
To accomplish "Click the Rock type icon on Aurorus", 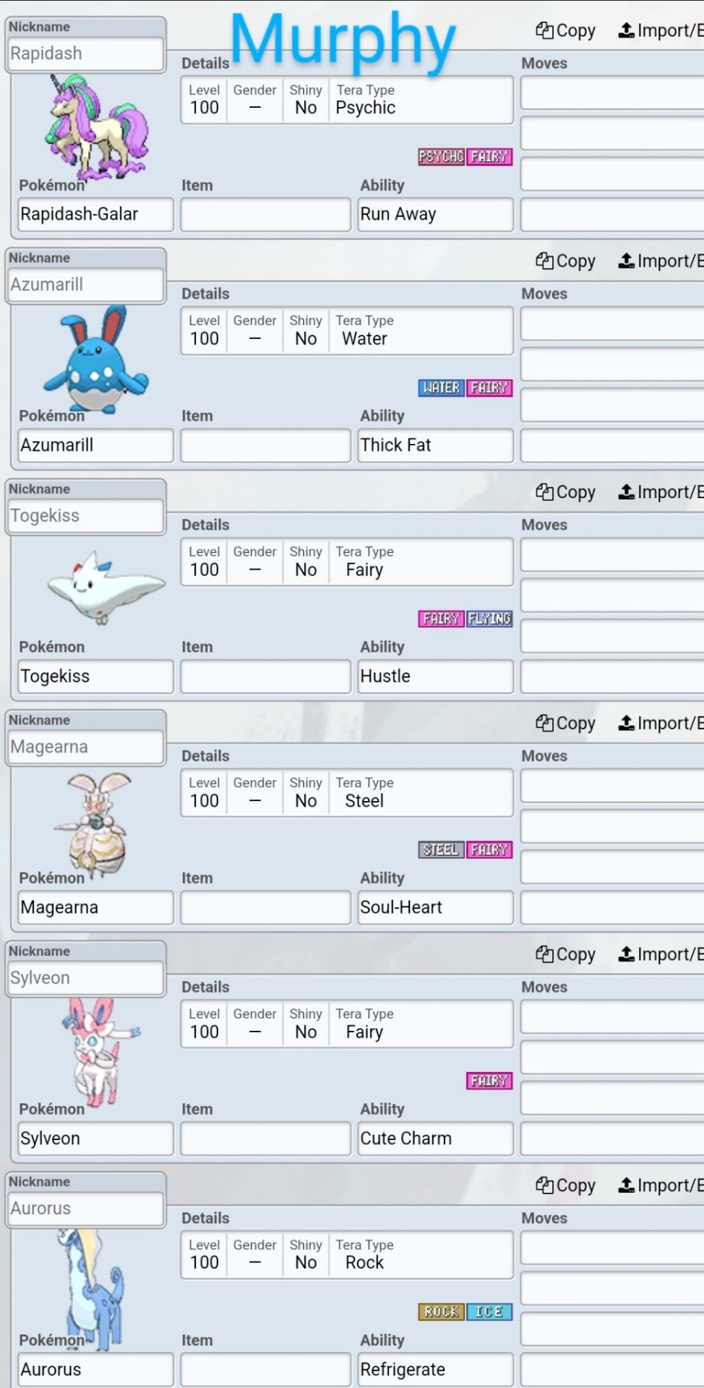I will click(441, 1312).
